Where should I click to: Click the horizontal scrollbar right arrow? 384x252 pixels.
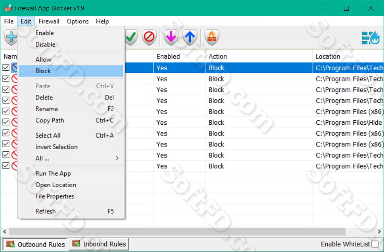[x=379, y=231]
